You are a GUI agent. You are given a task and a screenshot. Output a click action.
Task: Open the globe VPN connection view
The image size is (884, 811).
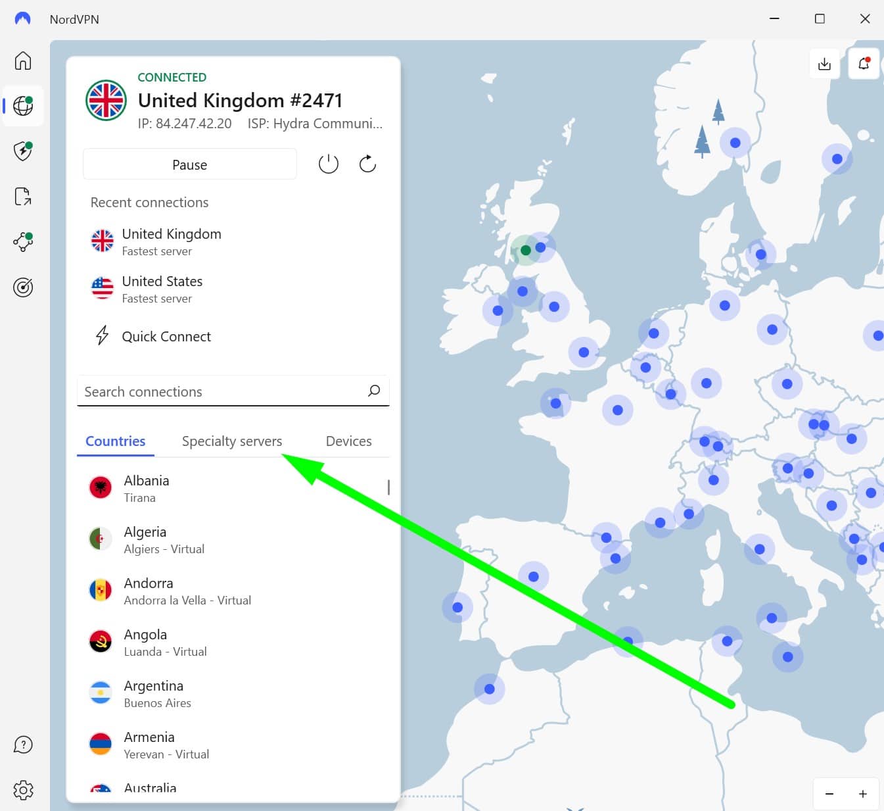(x=23, y=105)
